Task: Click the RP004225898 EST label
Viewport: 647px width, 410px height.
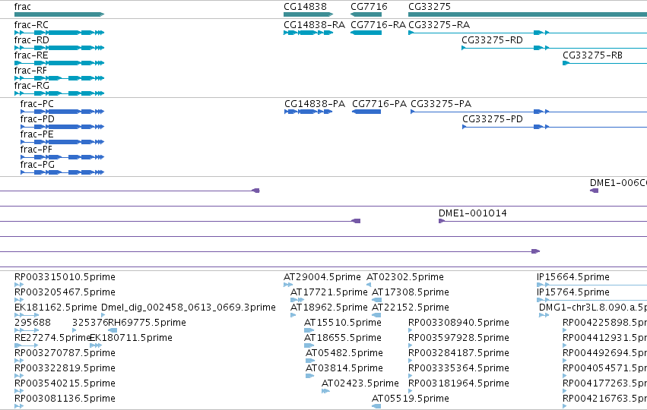Action: point(604,323)
